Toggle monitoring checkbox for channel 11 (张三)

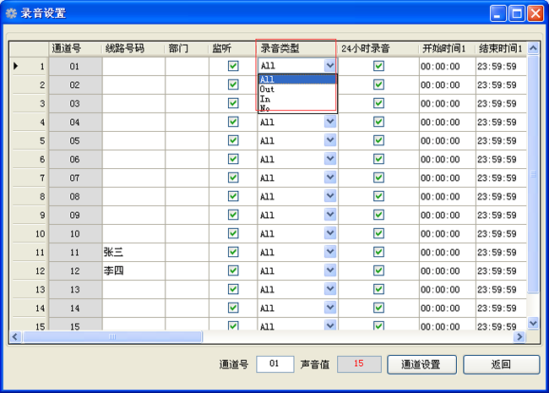coord(233,252)
